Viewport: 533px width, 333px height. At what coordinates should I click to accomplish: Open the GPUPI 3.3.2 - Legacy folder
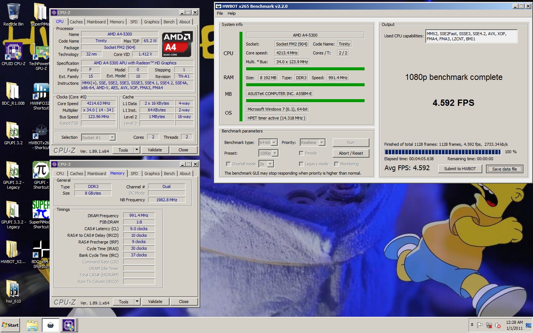pos(13,215)
